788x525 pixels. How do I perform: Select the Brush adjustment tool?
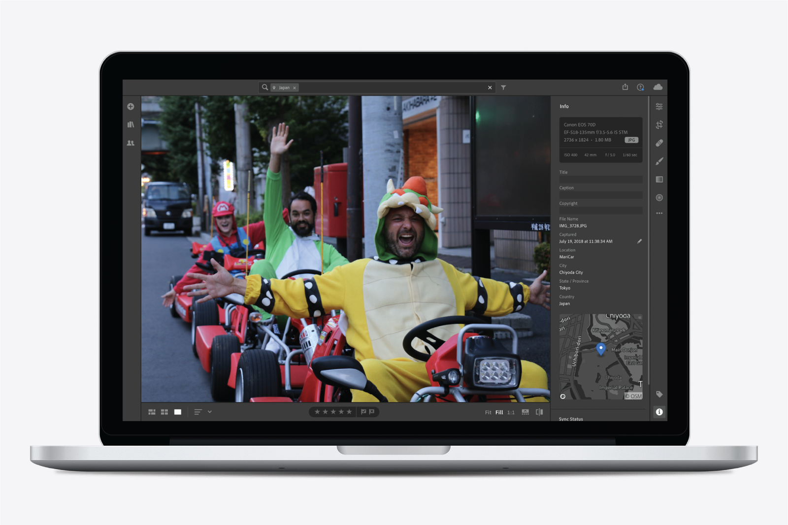point(659,161)
